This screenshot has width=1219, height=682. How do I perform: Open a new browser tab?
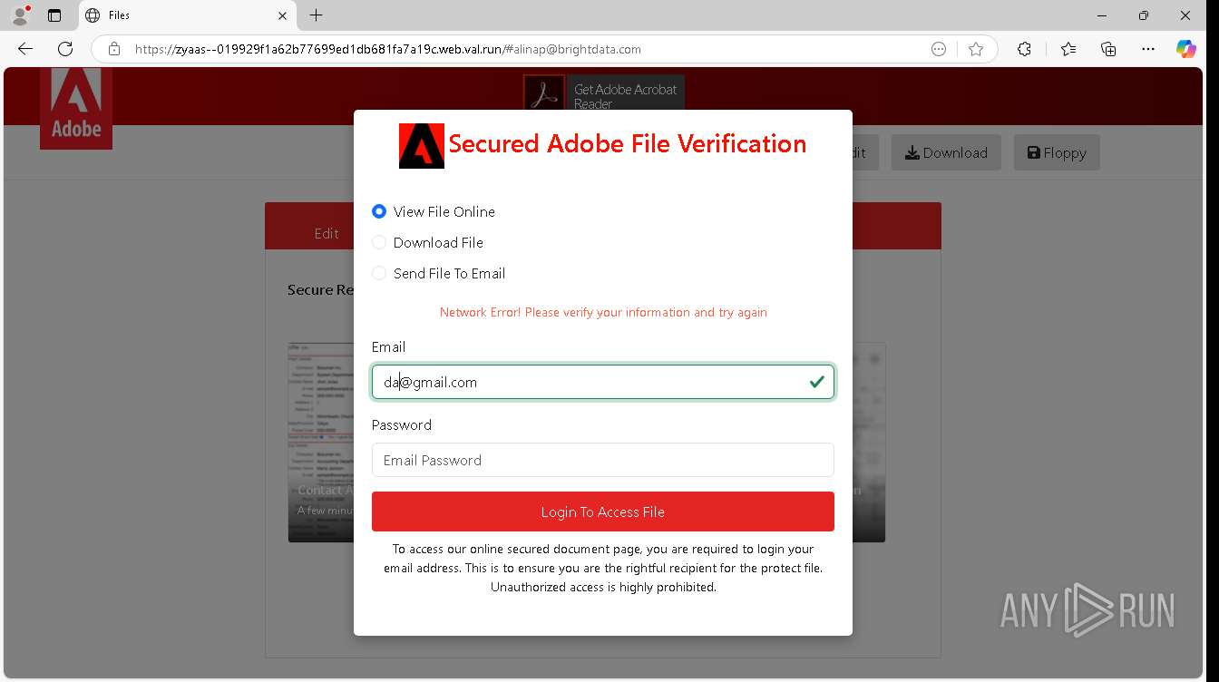316,15
